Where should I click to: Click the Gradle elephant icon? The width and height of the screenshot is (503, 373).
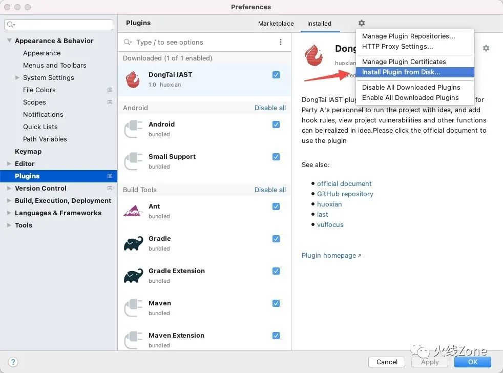(134, 244)
